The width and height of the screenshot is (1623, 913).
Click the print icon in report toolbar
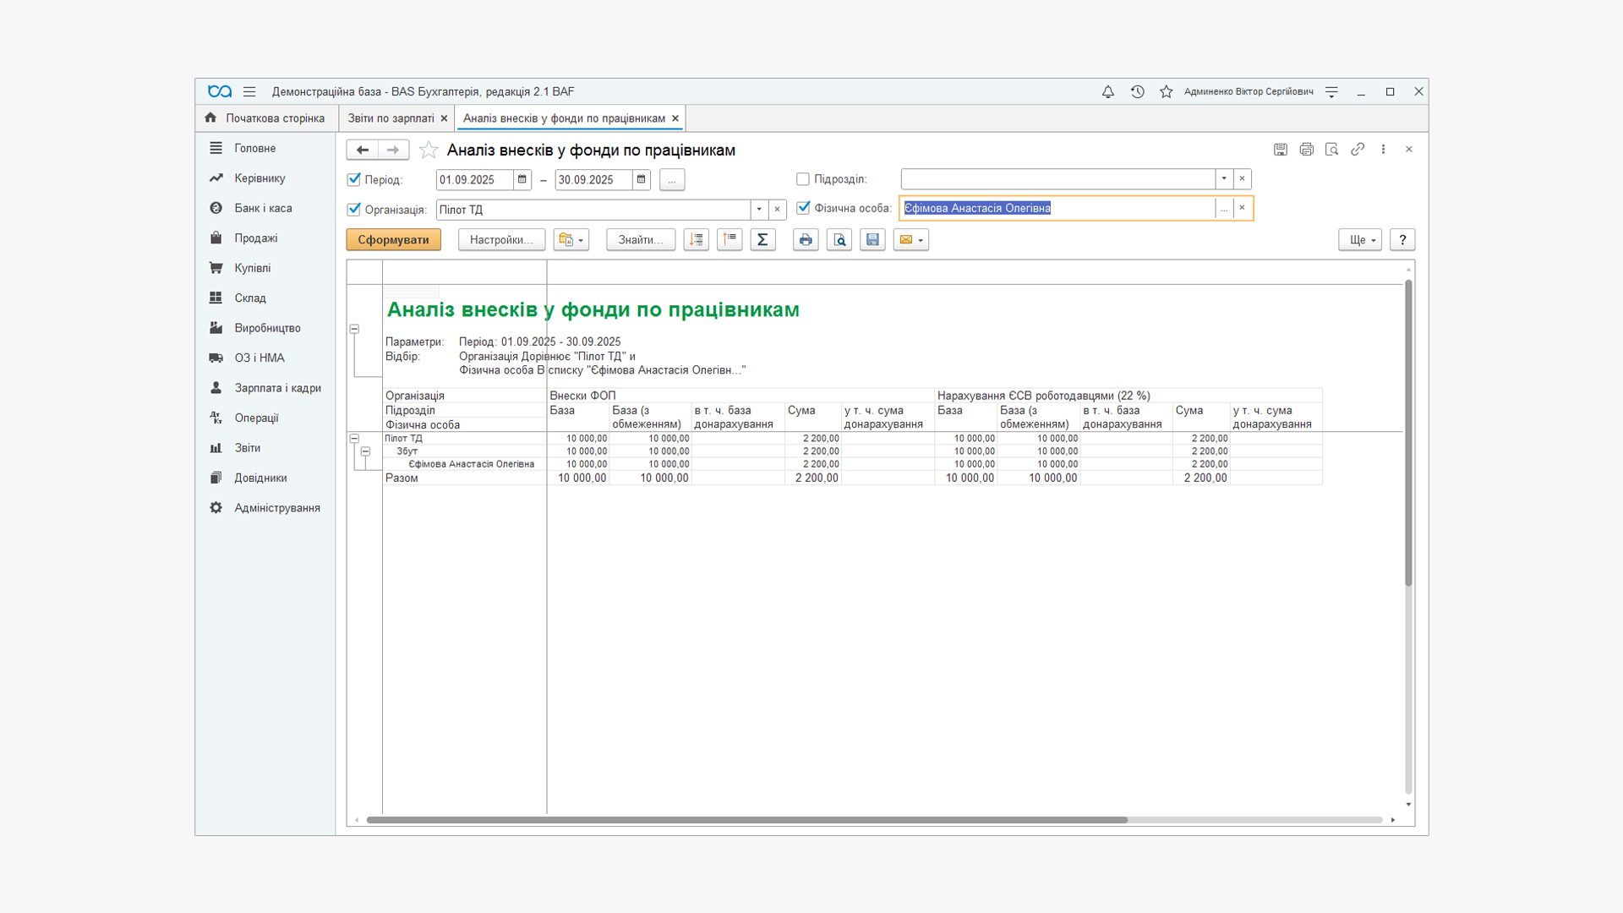click(806, 240)
